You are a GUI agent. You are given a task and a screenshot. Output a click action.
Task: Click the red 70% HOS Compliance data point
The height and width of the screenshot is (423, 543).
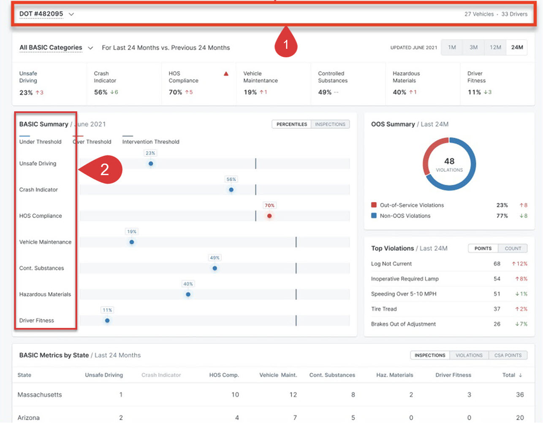(x=269, y=216)
